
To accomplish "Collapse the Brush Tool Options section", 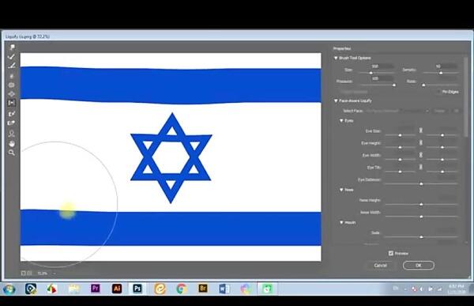I will tap(336, 58).
